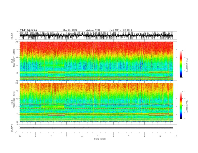
Task: Click time axis tick label '9'
Action: pos(160,136)
